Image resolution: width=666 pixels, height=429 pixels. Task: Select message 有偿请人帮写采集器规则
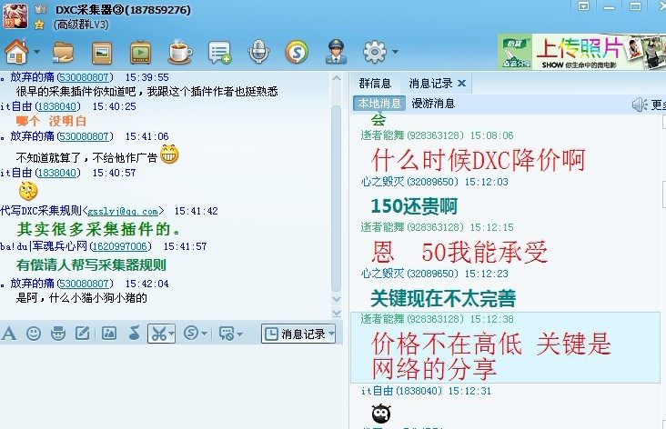(x=91, y=265)
